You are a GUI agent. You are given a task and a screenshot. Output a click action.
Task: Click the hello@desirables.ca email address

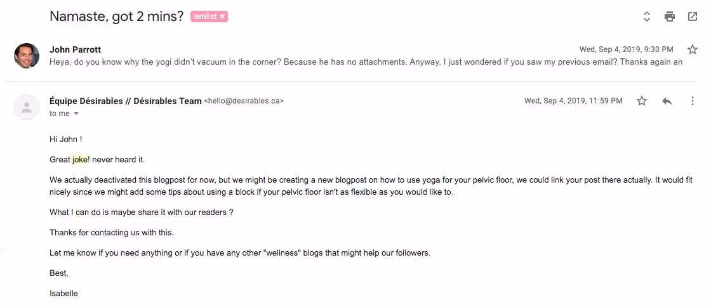[244, 101]
